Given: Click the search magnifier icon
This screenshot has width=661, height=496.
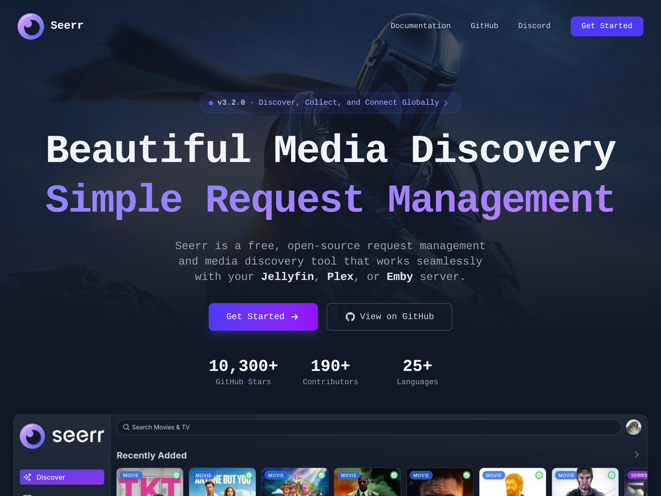Looking at the screenshot, I should coord(126,427).
